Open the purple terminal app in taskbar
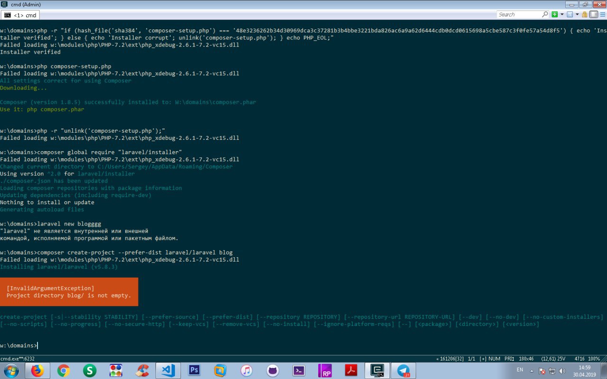607x379 pixels. click(299, 370)
